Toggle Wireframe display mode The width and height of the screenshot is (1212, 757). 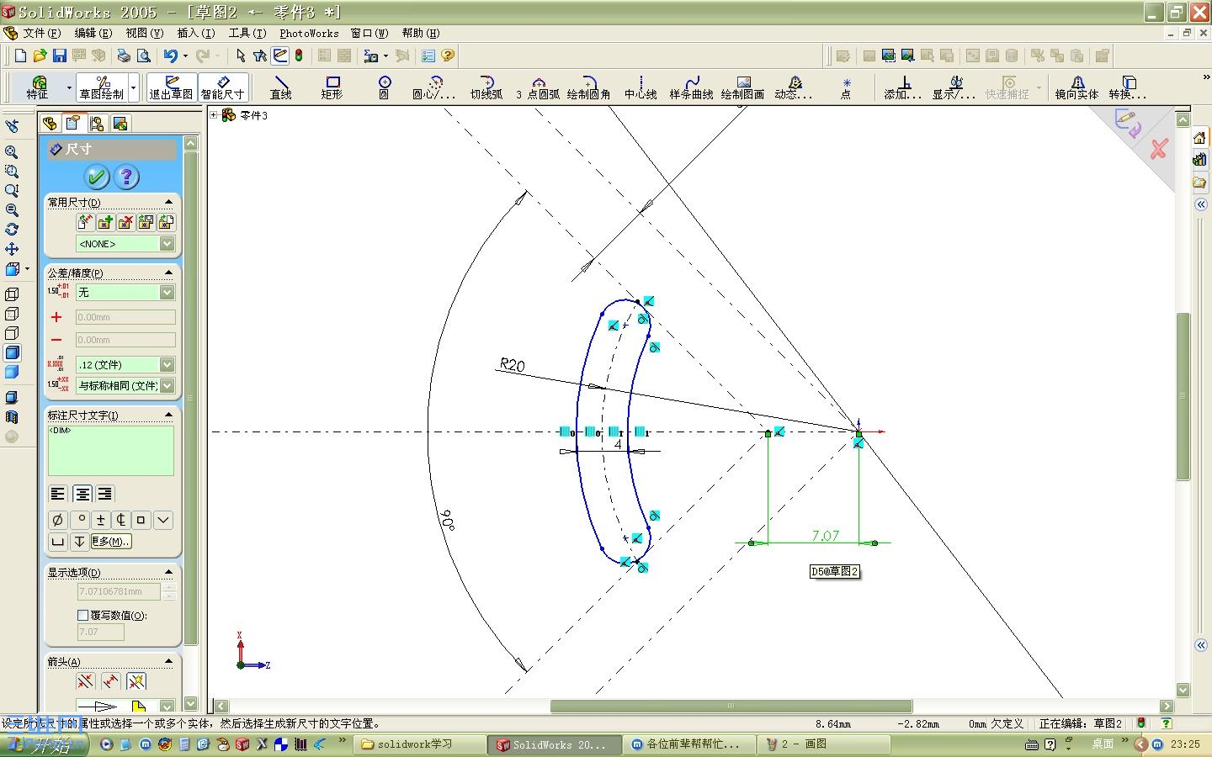(12, 294)
